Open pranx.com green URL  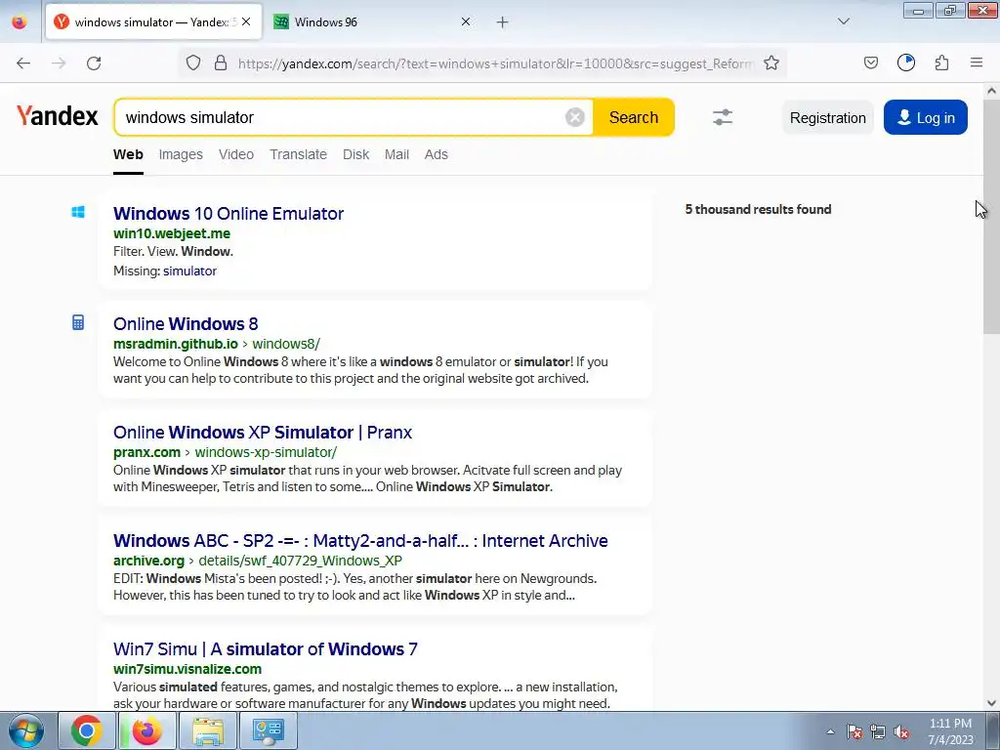tap(146, 452)
